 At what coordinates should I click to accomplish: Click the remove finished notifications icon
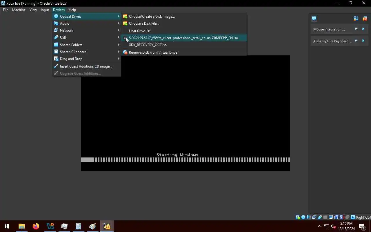[x=365, y=19]
